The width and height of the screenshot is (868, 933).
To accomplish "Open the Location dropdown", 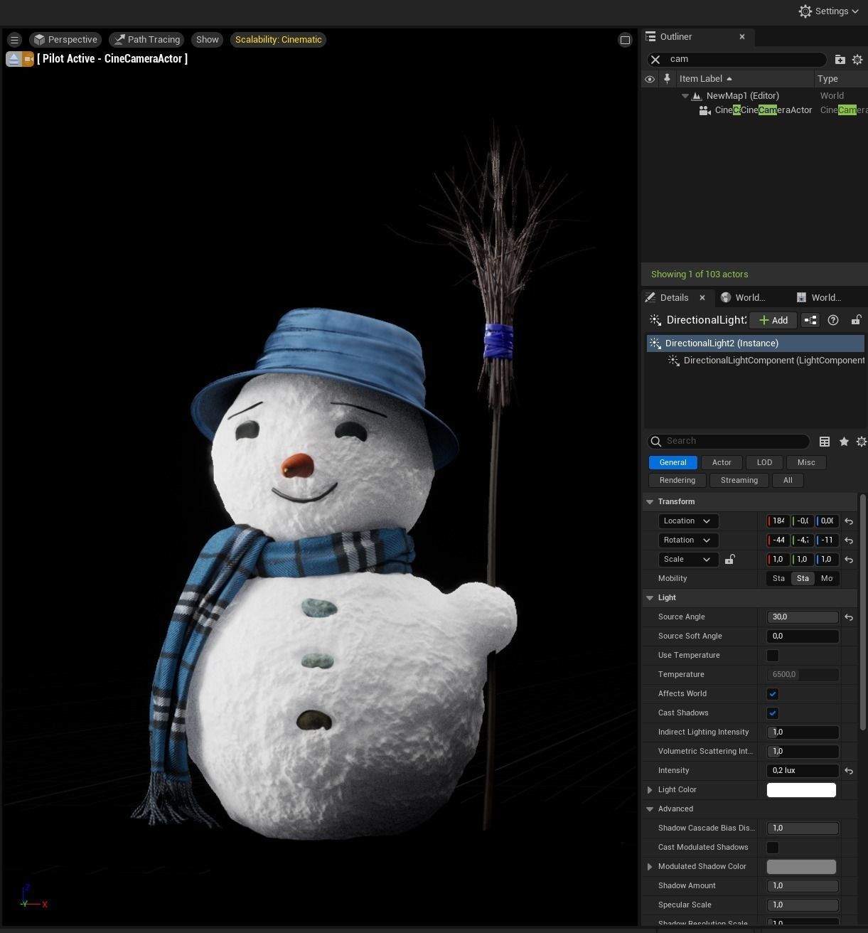I will click(688, 521).
